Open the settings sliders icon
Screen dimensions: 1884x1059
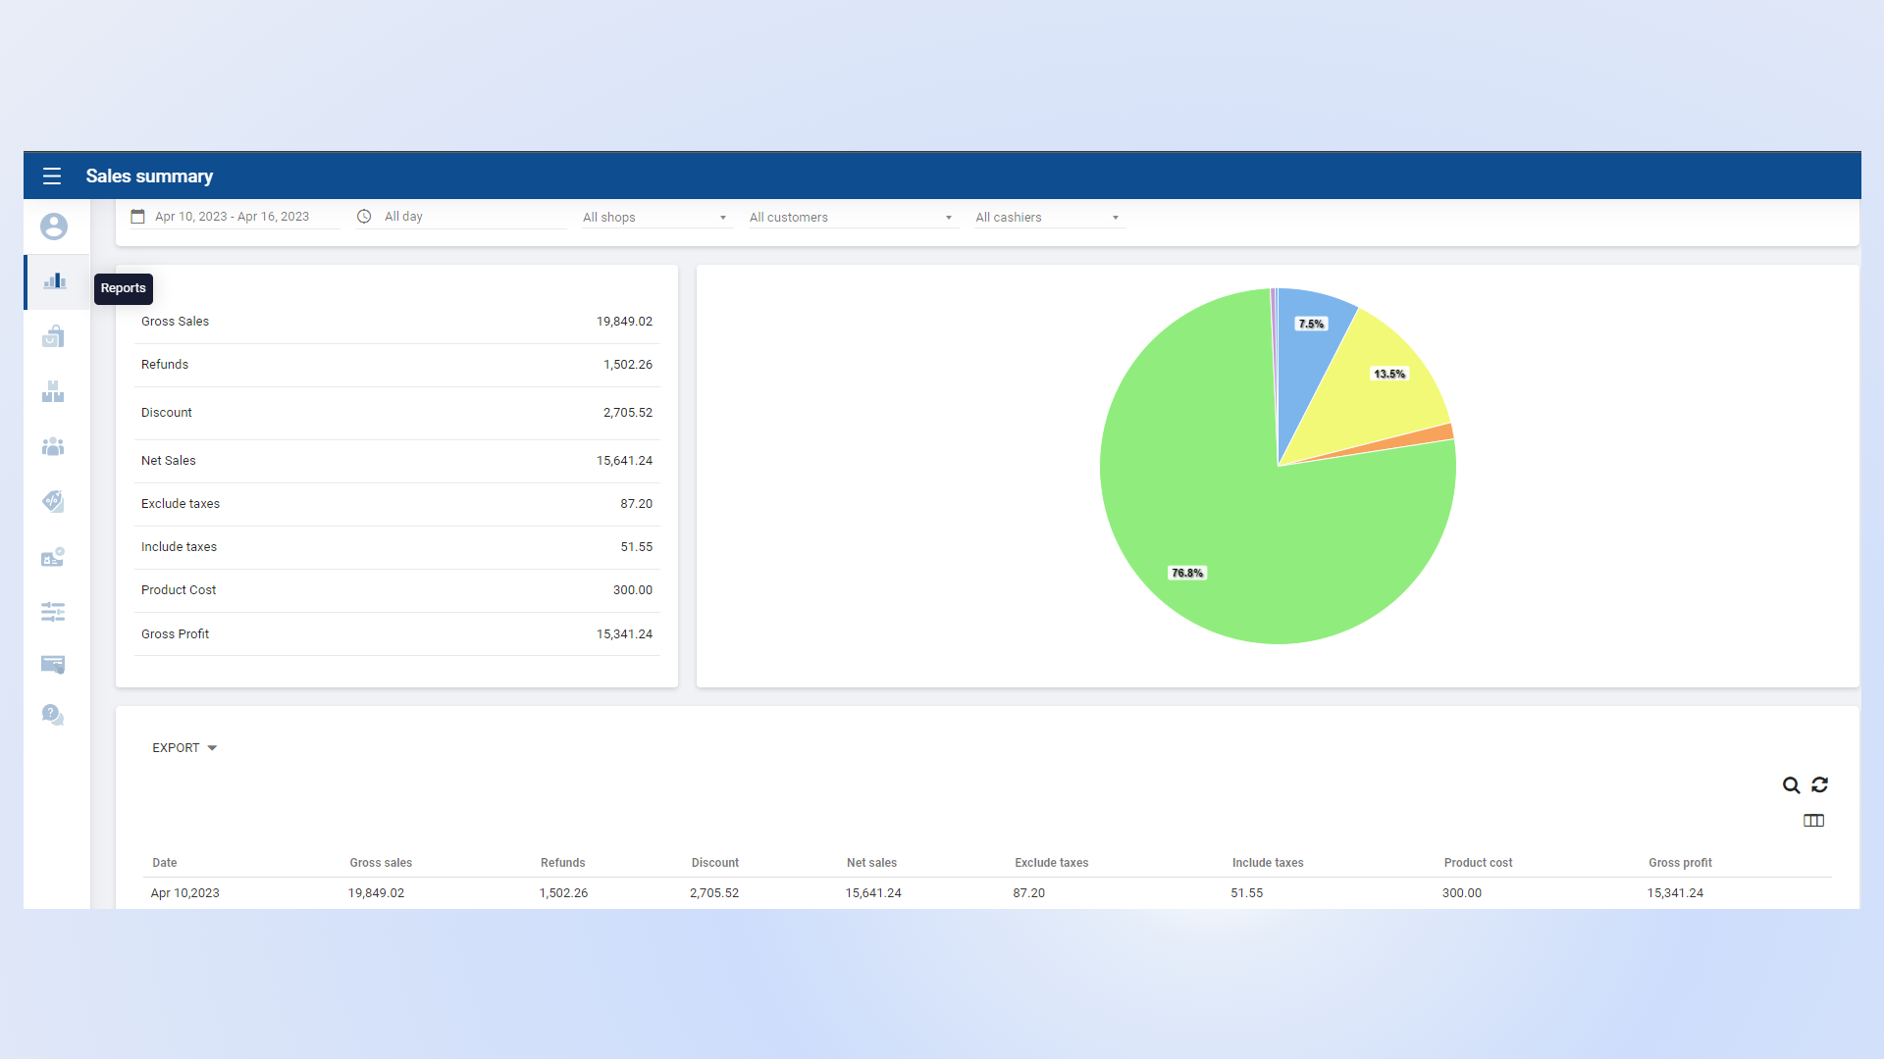53,612
